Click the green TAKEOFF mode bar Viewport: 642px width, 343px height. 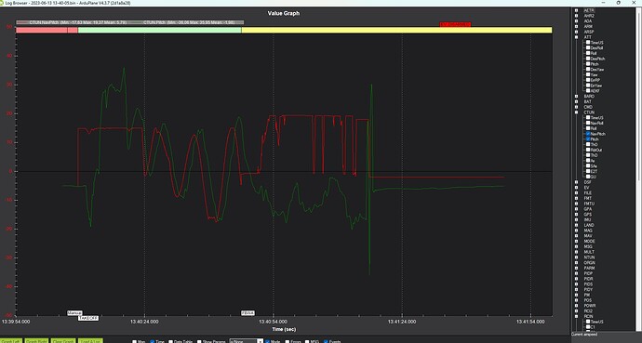click(x=160, y=30)
